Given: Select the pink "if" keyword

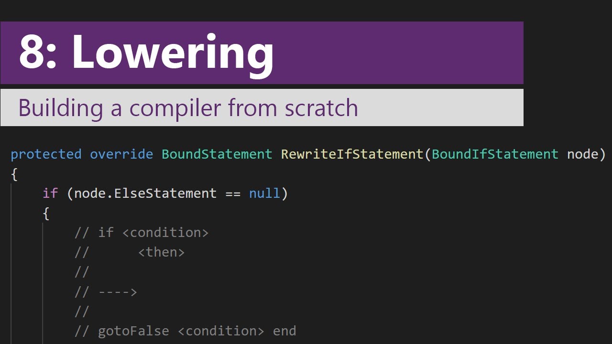Looking at the screenshot, I should click(x=50, y=193).
